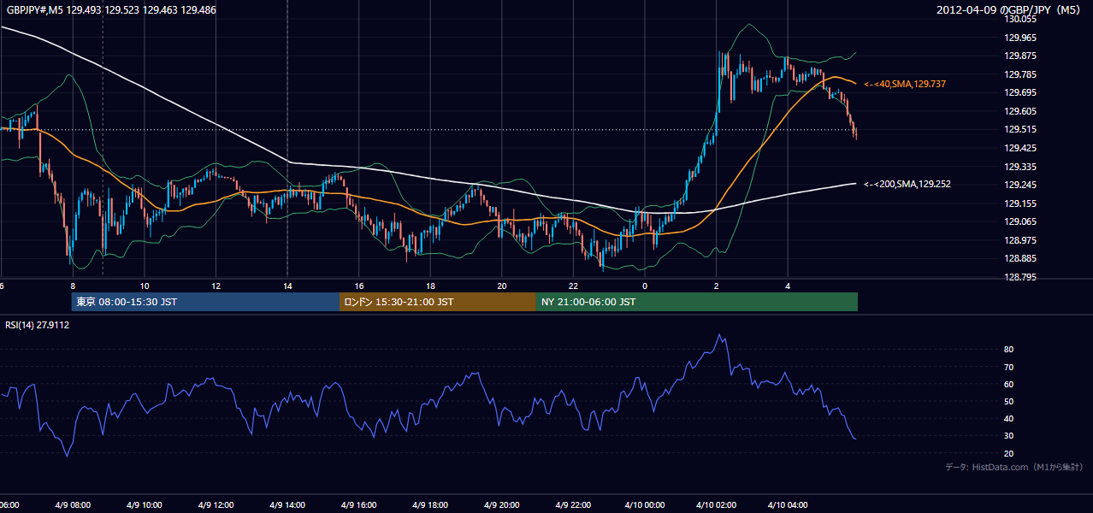This screenshot has width=1093, height=513.
Task: Click hour marker 12 under price chart
Action: [216, 286]
